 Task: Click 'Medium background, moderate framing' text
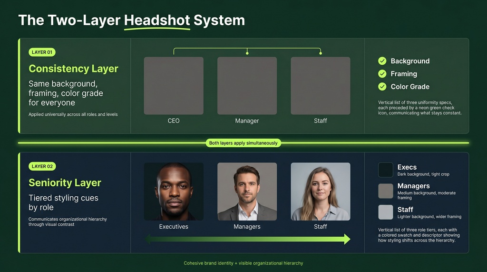(427, 195)
